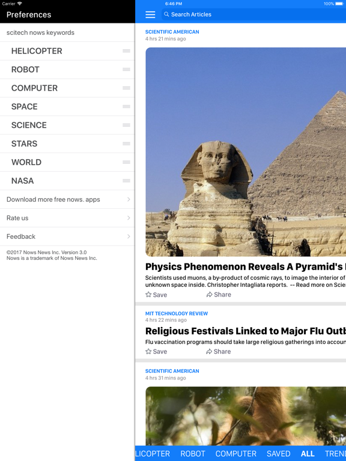Tap the search magnifier icon
346x461 pixels.
point(166,14)
